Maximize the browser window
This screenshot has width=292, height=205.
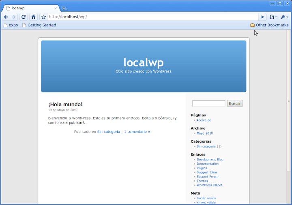coord(280,3)
